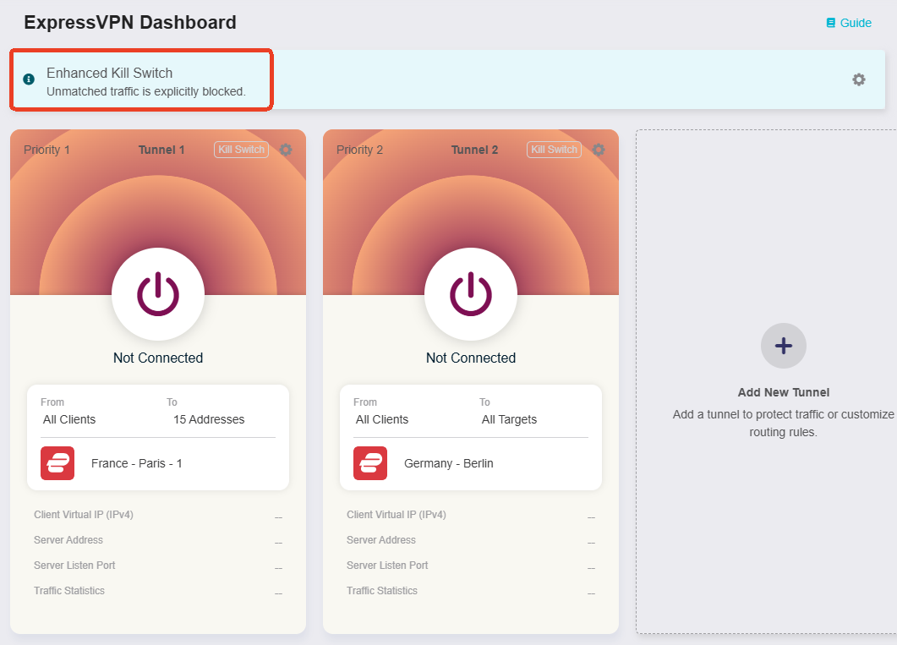
Task: Click the Tunnel 1 title
Action: tap(161, 150)
